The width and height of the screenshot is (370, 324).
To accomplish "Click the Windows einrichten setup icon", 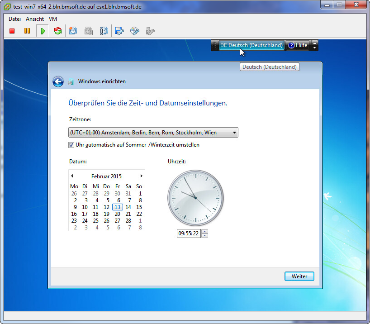I will [x=71, y=82].
